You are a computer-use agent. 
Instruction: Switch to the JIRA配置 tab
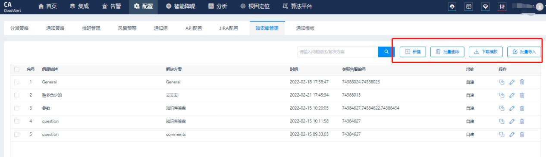(x=229, y=28)
